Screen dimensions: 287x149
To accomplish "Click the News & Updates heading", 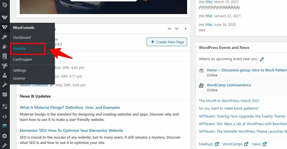I will pos(35,96).
